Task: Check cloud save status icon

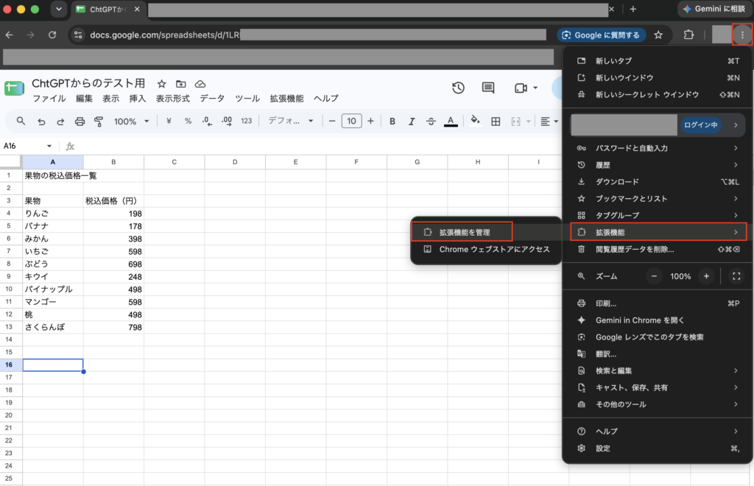Action: [200, 84]
